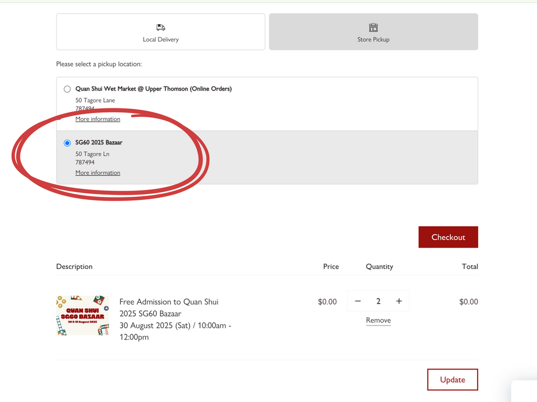
Task: Select Quan Shui Wet Market pickup radio
Action: tap(67, 89)
